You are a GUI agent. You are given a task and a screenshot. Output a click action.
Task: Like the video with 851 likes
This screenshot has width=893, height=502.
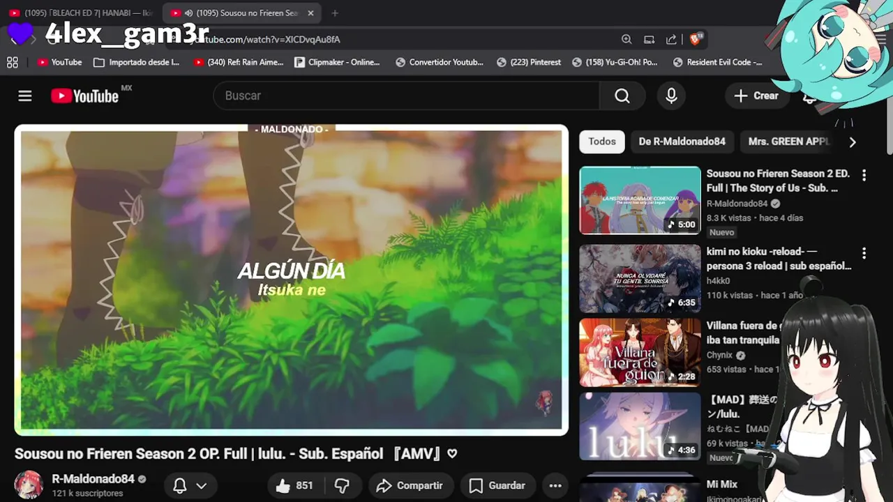click(x=294, y=486)
